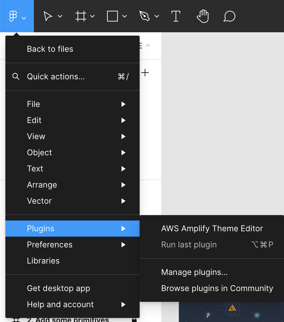Select the Move tool arrow icon

[48, 16]
